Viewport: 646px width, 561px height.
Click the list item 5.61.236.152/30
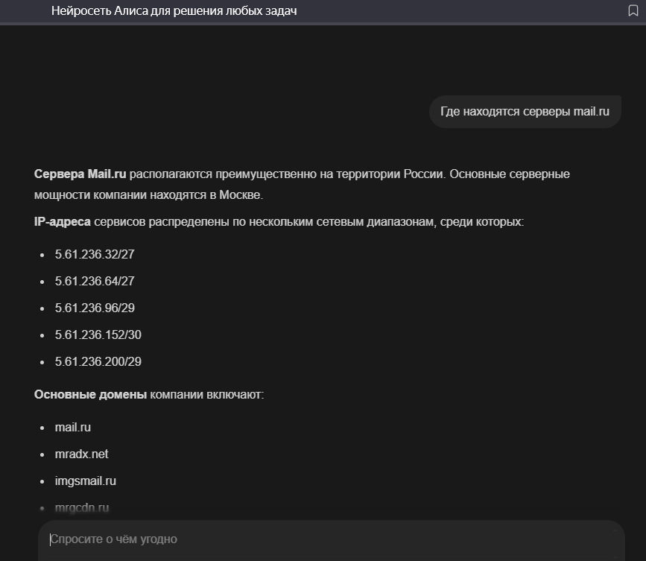point(98,335)
